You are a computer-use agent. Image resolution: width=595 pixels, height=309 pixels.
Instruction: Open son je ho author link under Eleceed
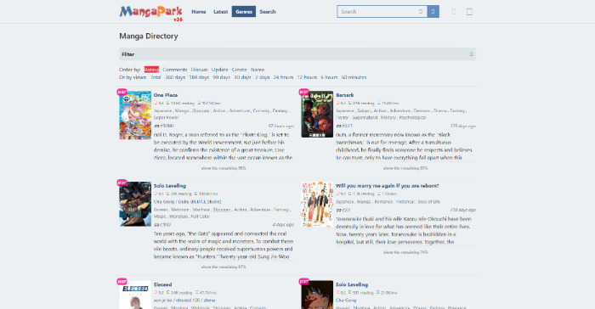184,301
